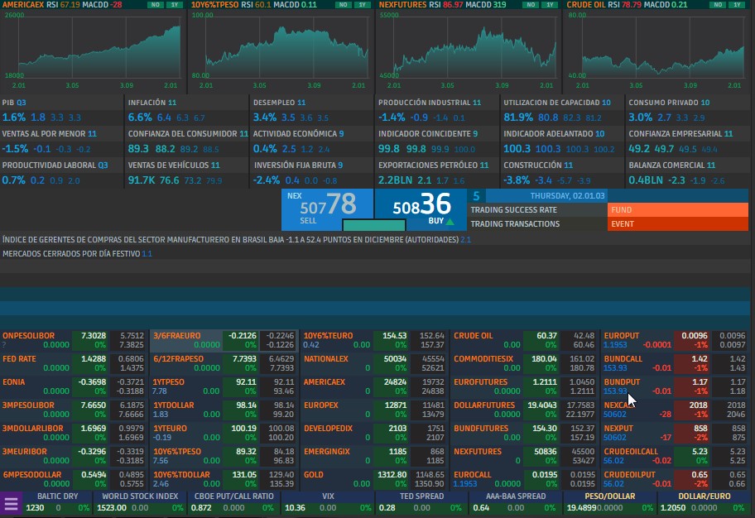
Task: Click the teal order quantity bar
Action: pos(373,225)
